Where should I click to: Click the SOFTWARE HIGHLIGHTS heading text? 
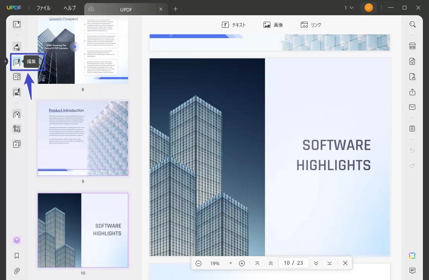click(x=334, y=155)
